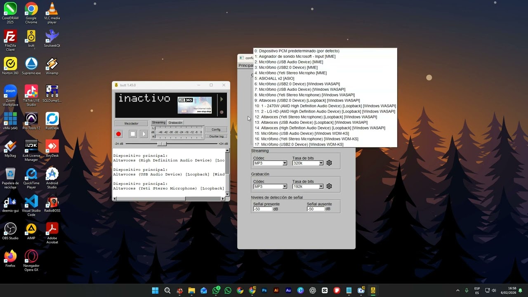The image size is (528, 297).
Task: Switch to the Grabación tab in butt
Action: [175, 123]
